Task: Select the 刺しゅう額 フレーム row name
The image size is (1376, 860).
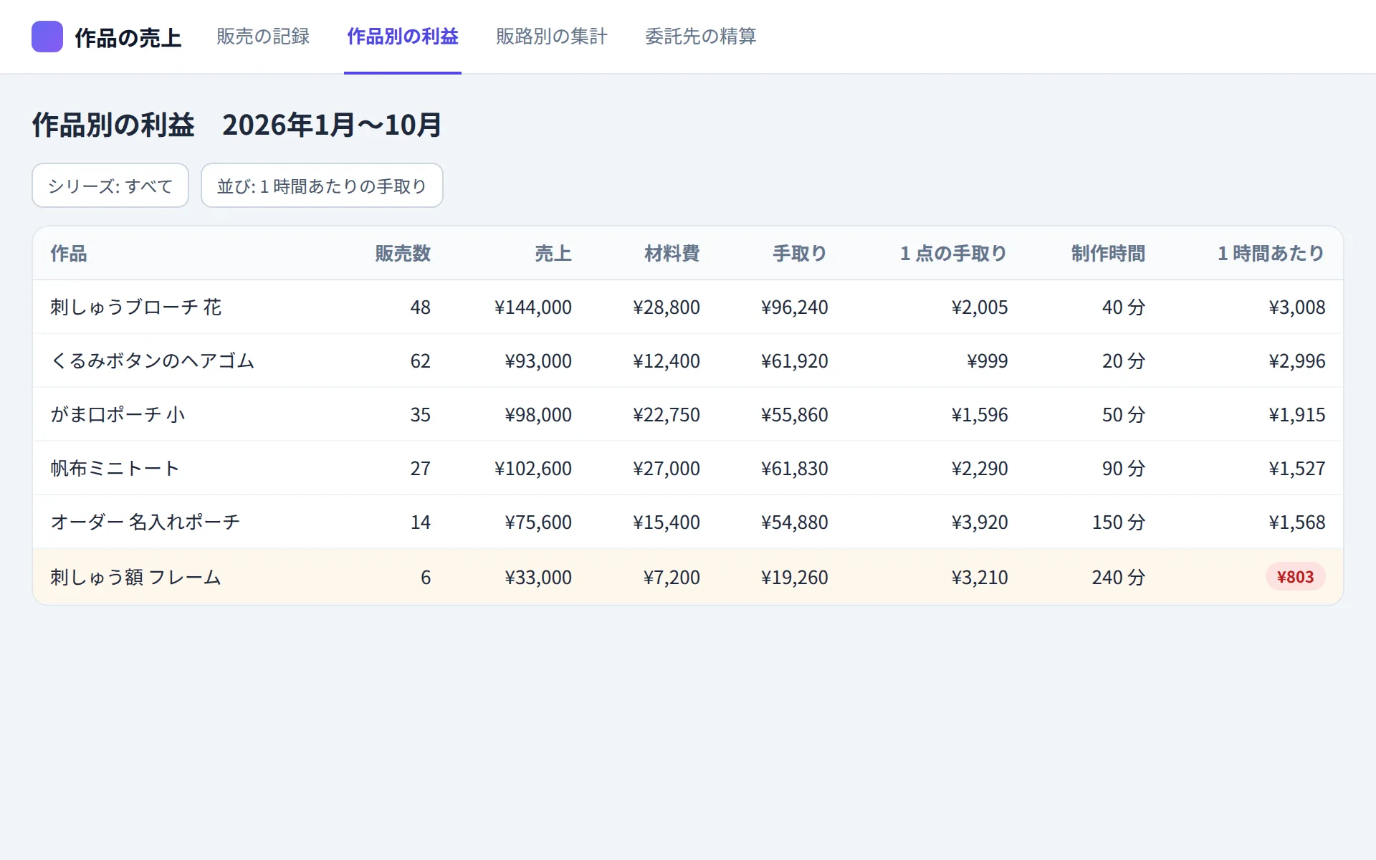Action: point(135,577)
